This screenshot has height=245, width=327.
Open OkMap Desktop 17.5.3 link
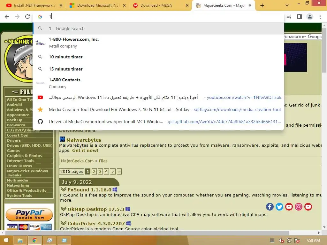(96, 209)
